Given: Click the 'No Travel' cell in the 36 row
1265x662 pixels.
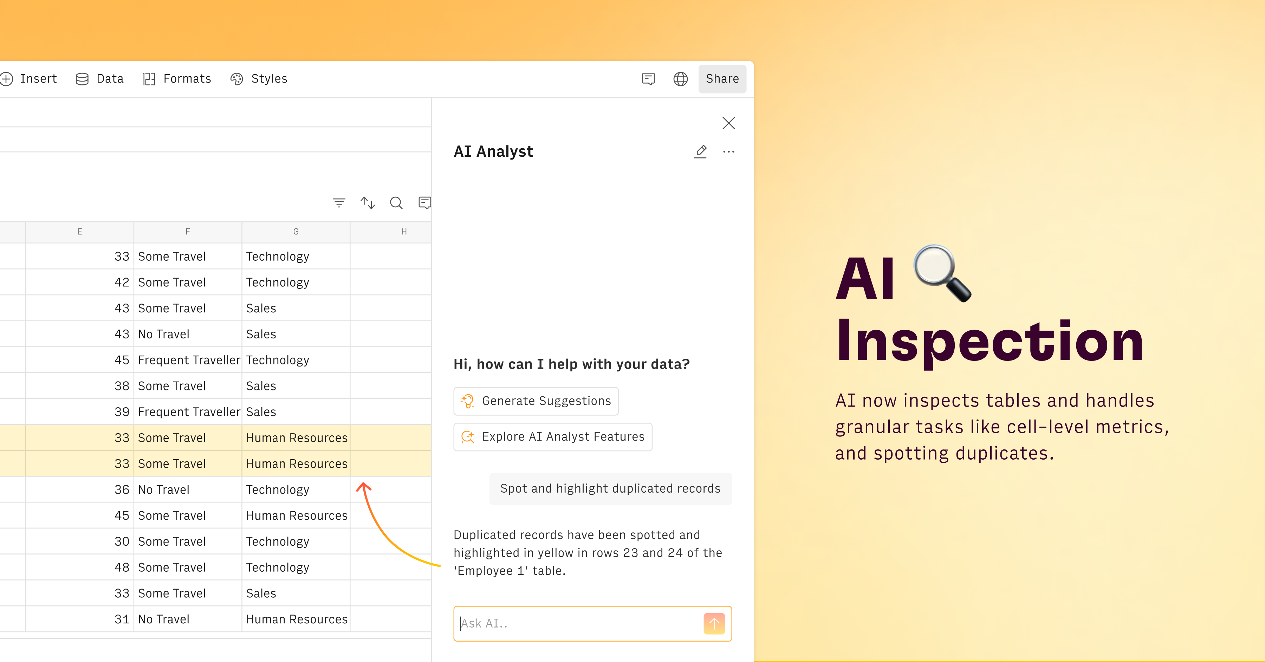Looking at the screenshot, I should [x=188, y=489].
